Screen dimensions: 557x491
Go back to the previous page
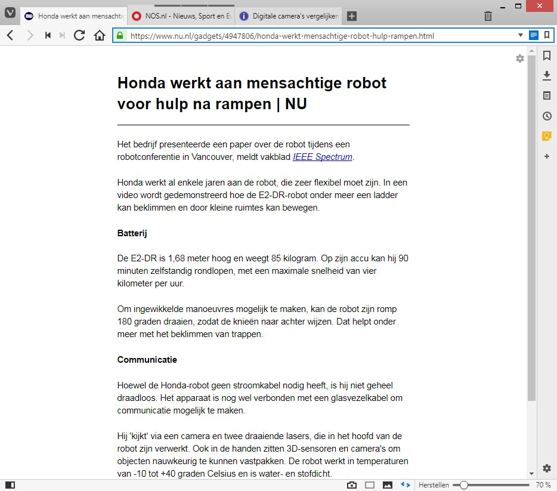[x=10, y=35]
